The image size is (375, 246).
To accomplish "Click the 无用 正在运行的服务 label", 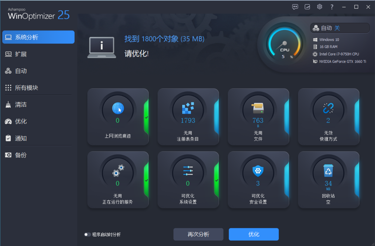I will pyautogui.click(x=118, y=199).
